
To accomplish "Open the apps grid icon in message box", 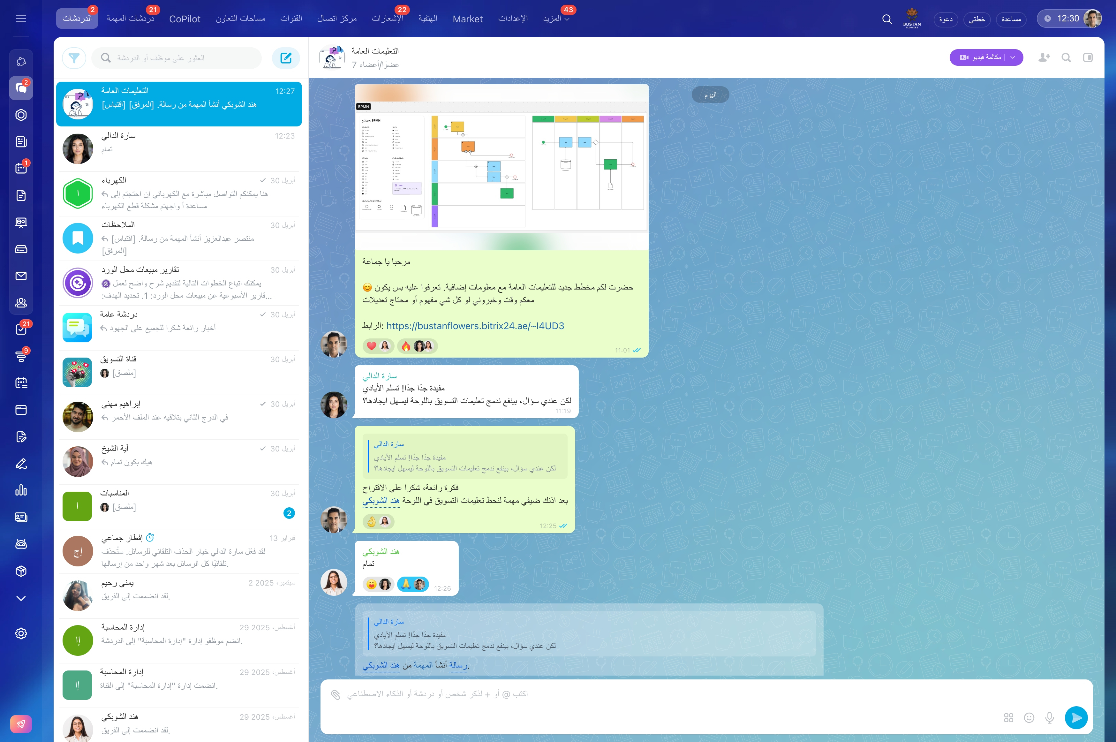I will pos(1009,717).
